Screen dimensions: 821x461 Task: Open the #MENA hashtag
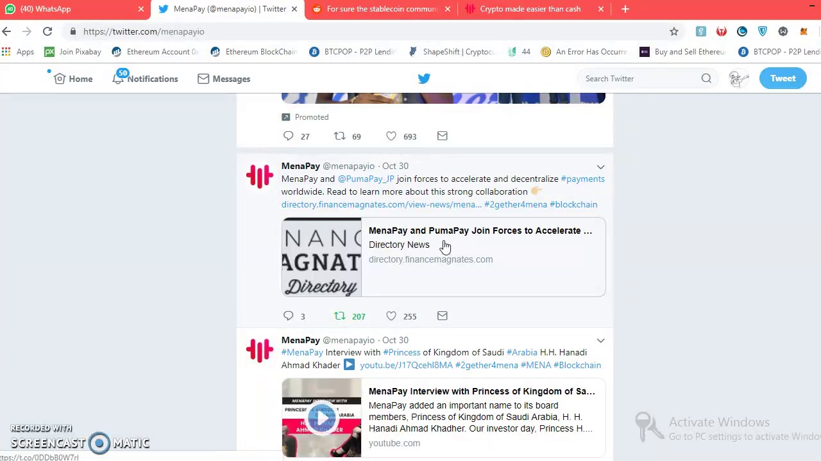(x=536, y=365)
